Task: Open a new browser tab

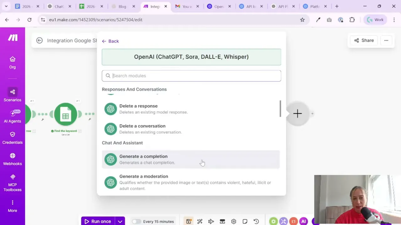Action: pyautogui.click(x=337, y=6)
